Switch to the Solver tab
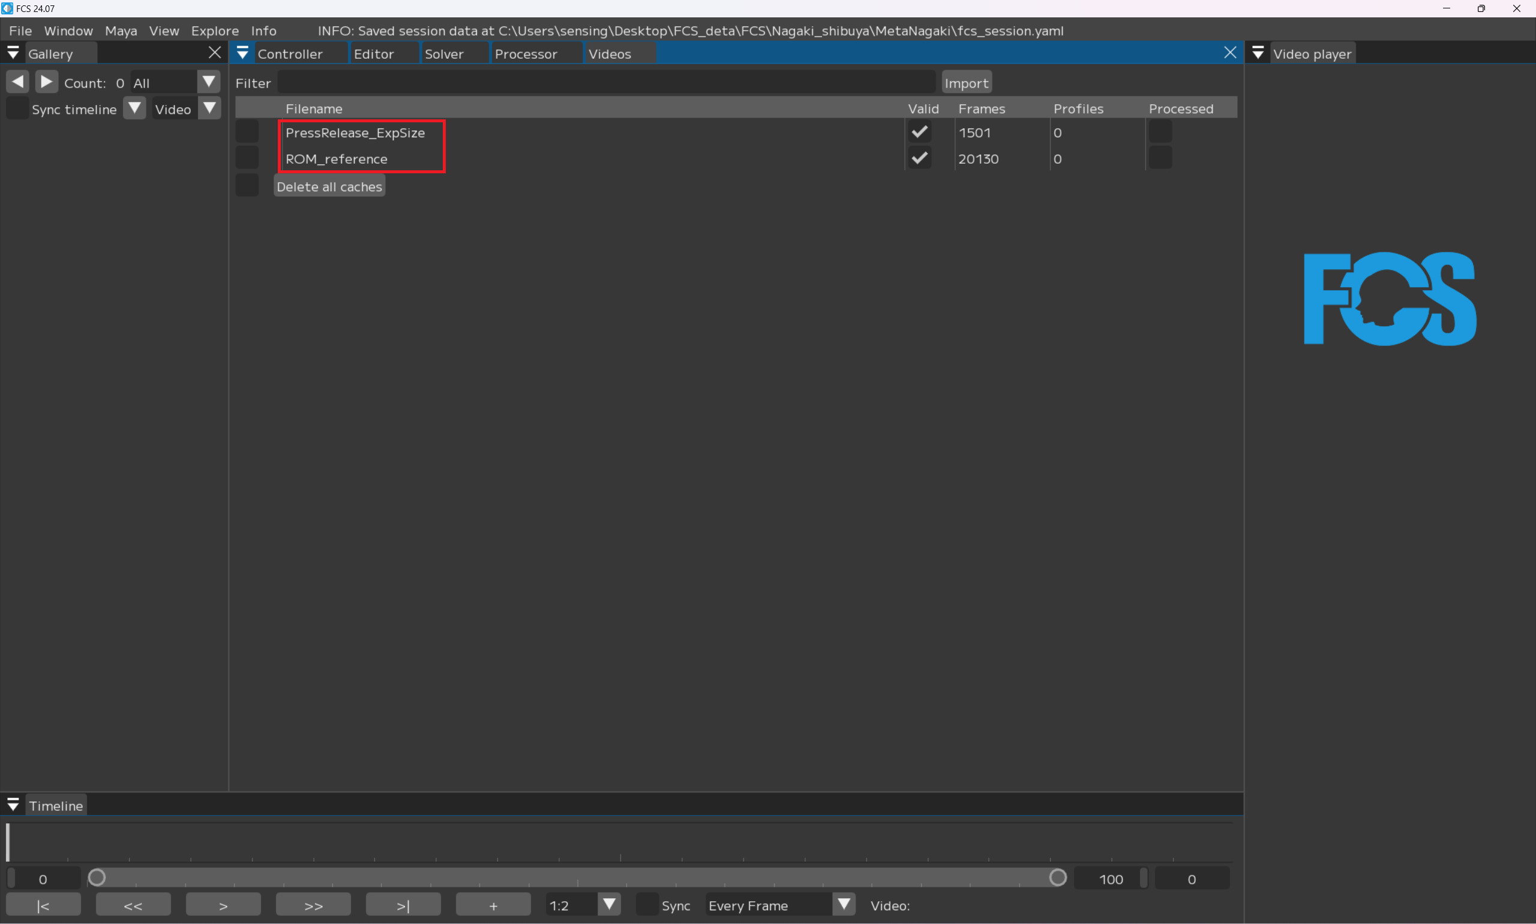Screen dimensions: 1536x924 coord(443,54)
